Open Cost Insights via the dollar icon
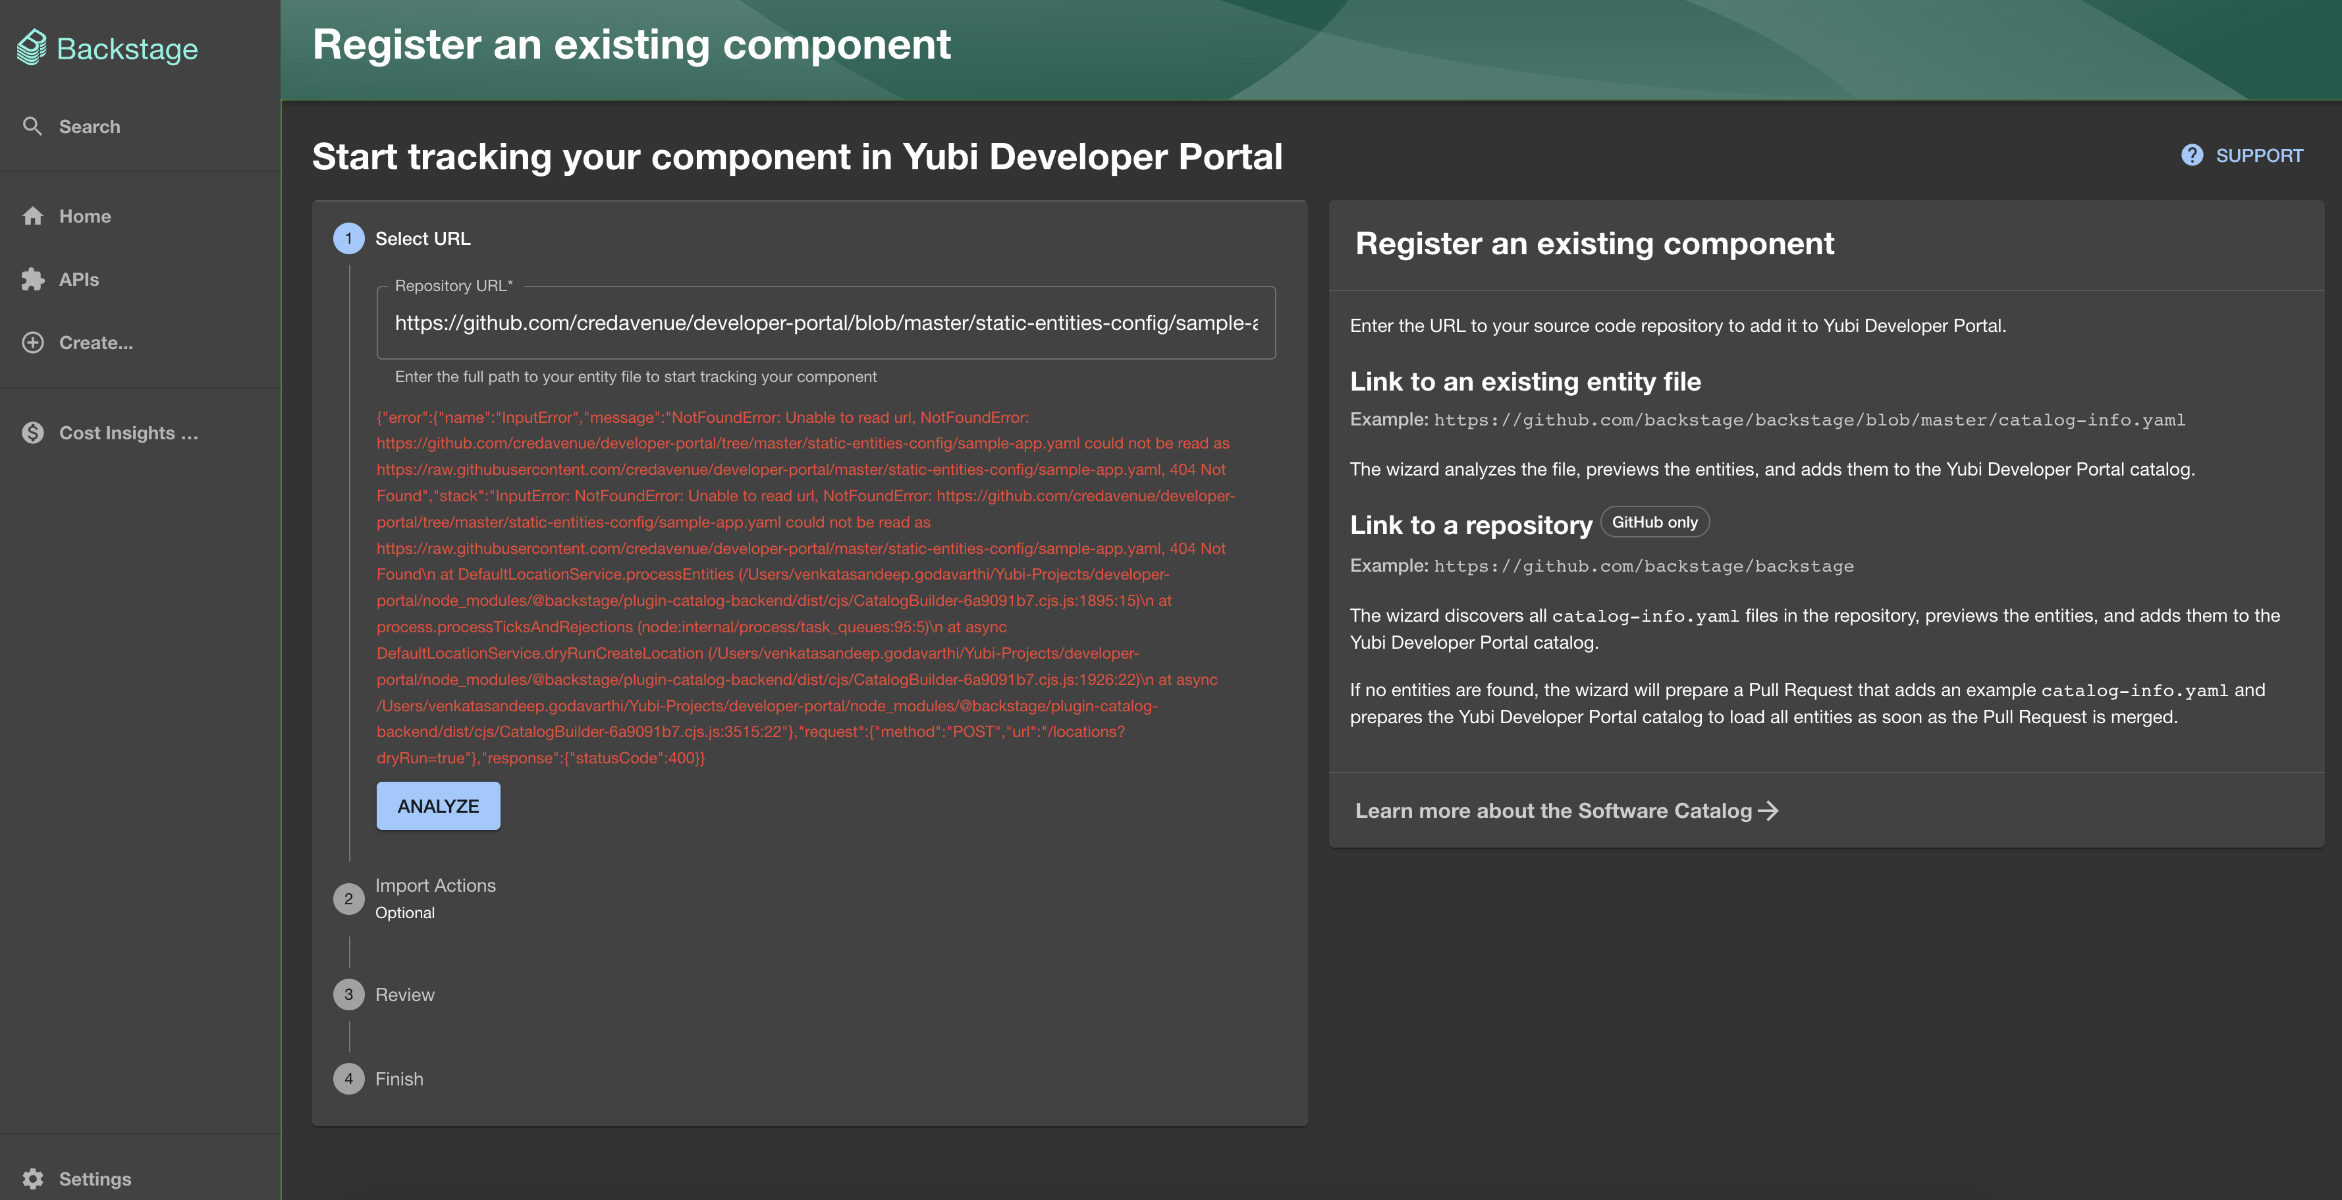 pyautogui.click(x=33, y=433)
